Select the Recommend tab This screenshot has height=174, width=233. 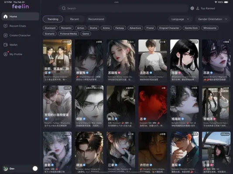pos(96,19)
